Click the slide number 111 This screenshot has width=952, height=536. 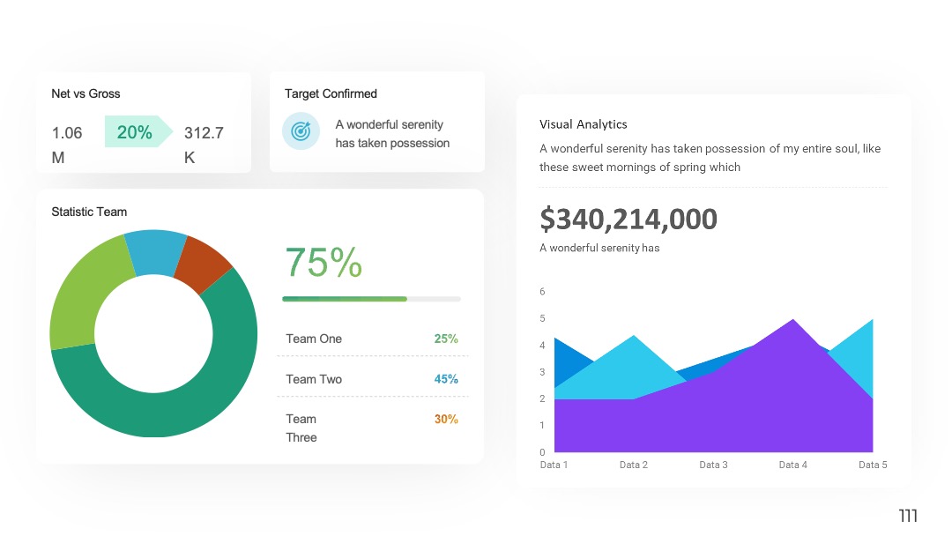tap(908, 516)
